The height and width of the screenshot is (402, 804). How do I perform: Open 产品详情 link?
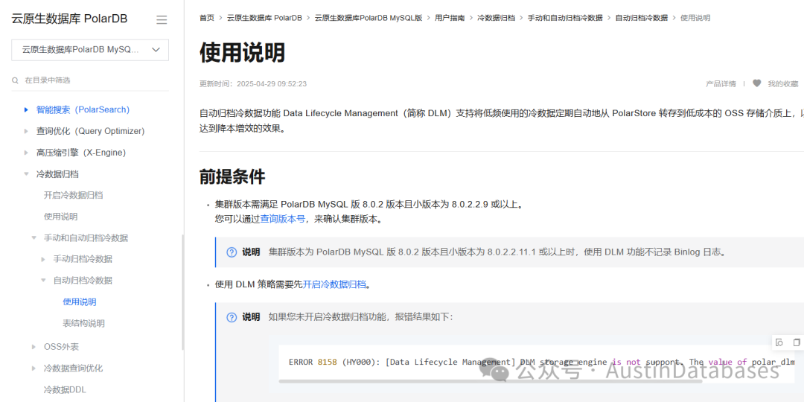(x=721, y=83)
